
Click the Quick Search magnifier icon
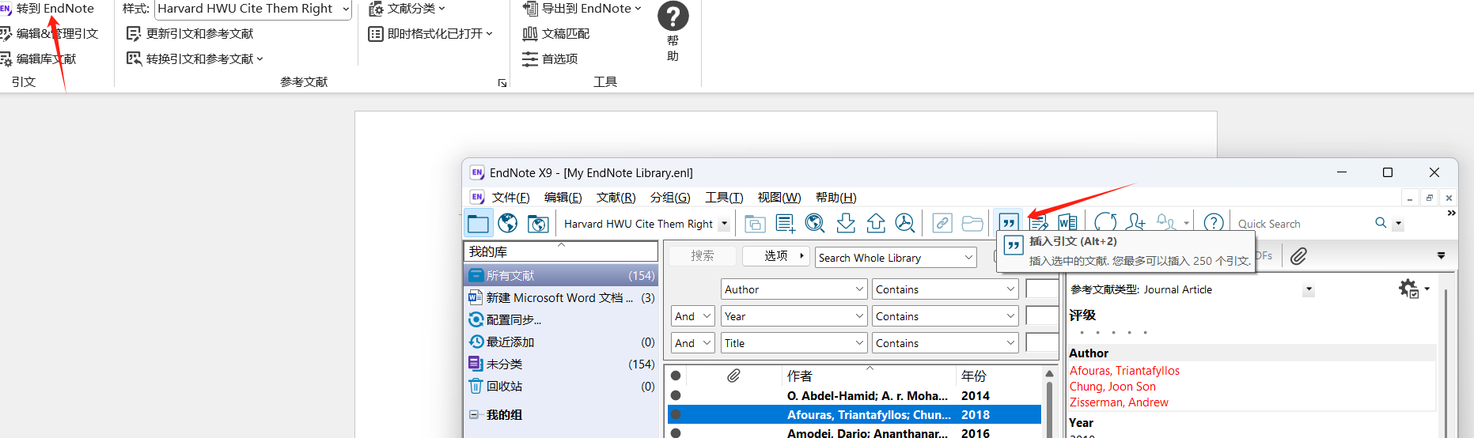point(1381,223)
